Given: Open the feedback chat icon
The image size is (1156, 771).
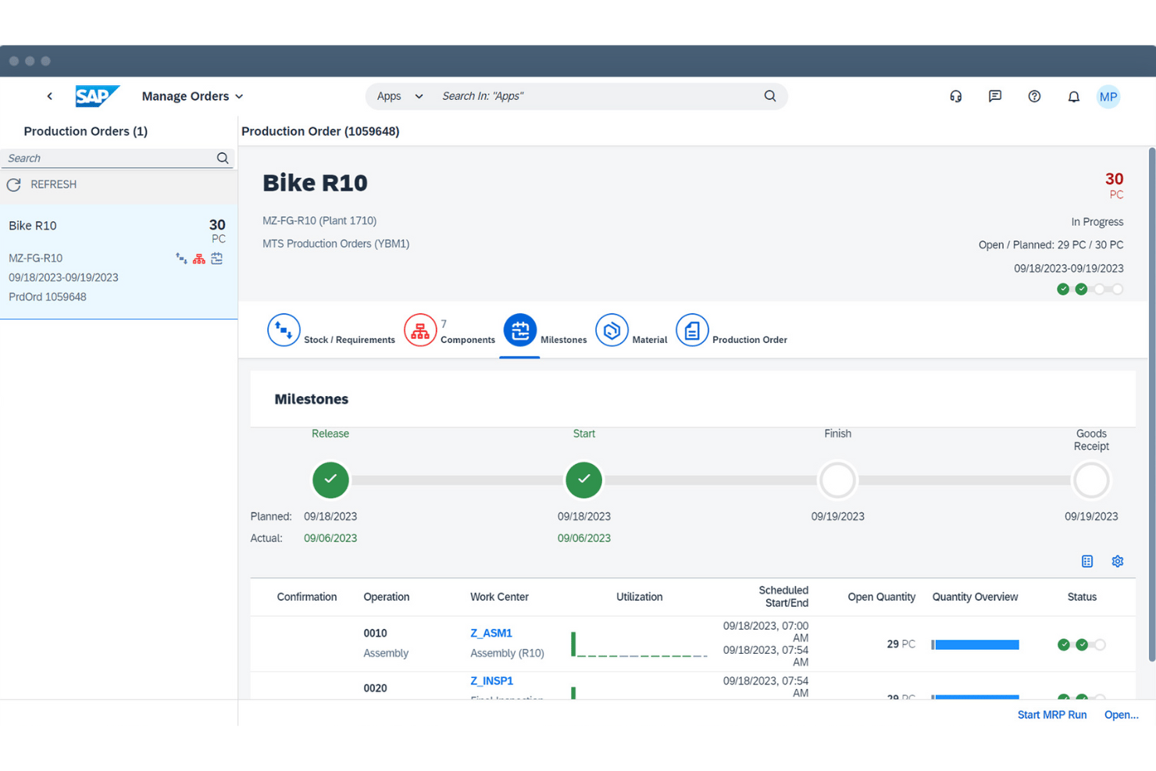Looking at the screenshot, I should coord(994,96).
